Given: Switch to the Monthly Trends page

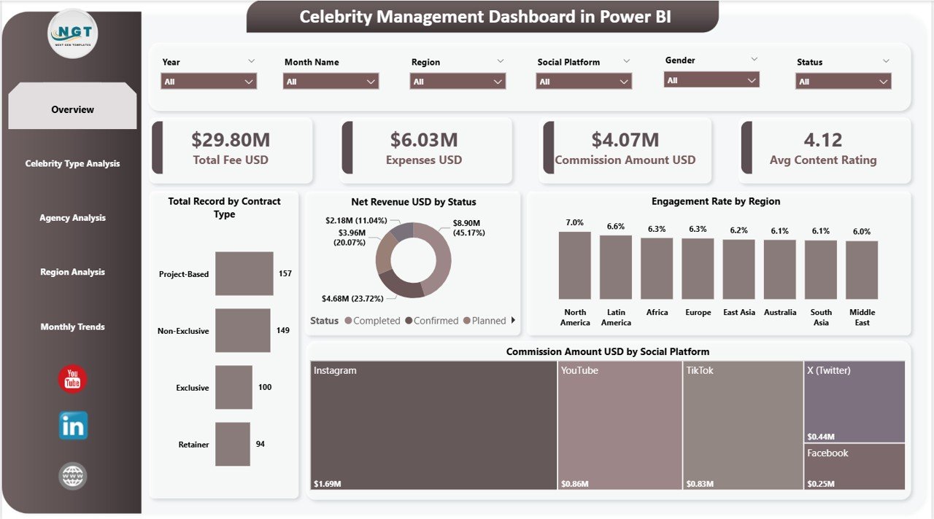Looking at the screenshot, I should (x=72, y=327).
